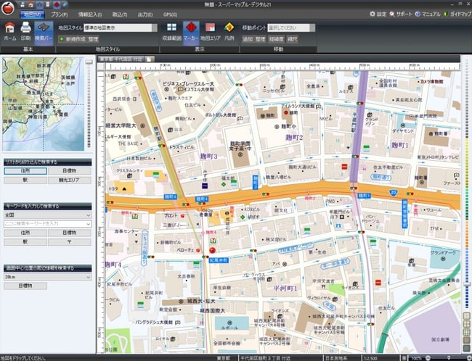Toggle the マーカー marker display button
The image size is (472, 361).
click(x=192, y=31)
